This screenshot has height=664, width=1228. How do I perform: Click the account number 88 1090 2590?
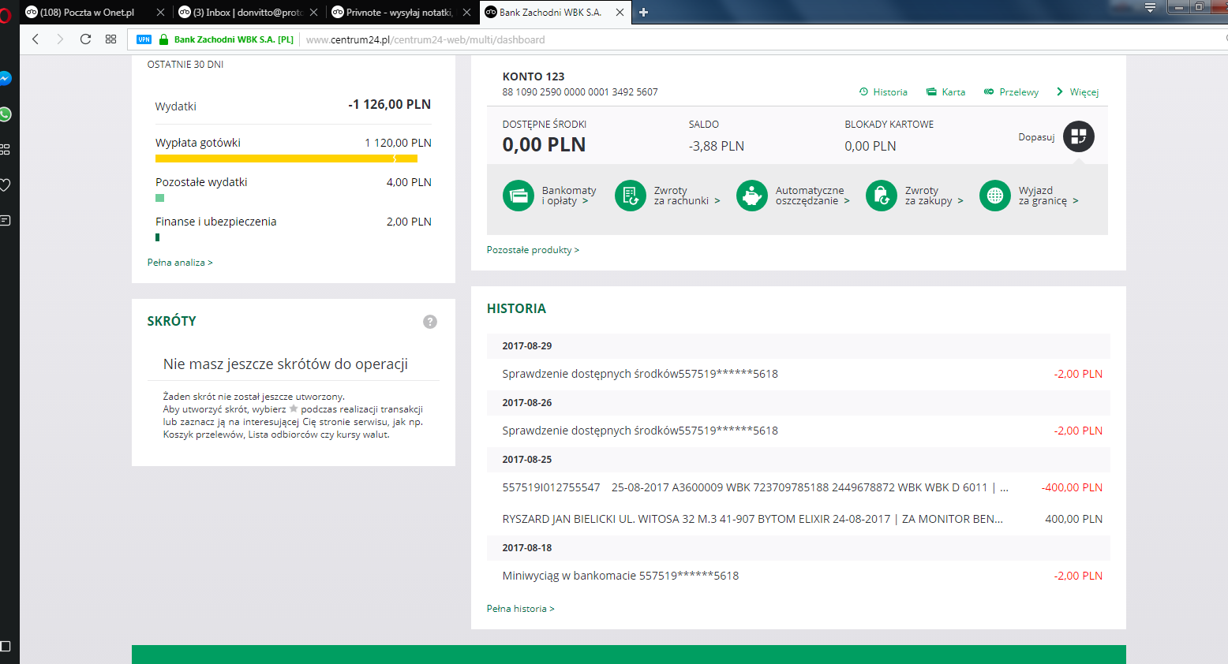point(580,92)
